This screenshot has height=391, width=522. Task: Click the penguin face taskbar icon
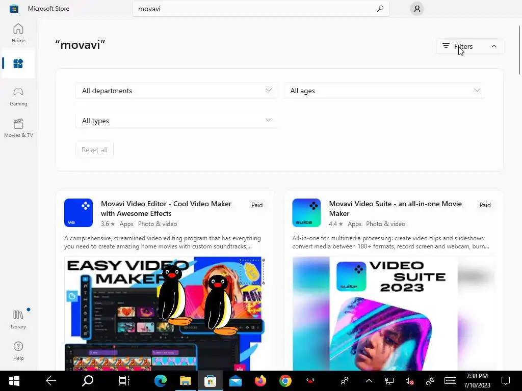click(x=310, y=381)
